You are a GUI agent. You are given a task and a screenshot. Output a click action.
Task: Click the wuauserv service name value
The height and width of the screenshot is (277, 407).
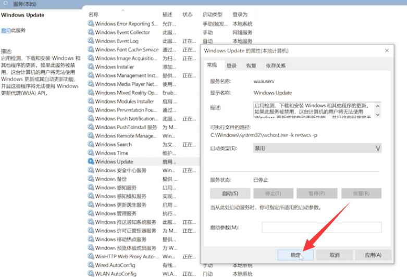264,81
